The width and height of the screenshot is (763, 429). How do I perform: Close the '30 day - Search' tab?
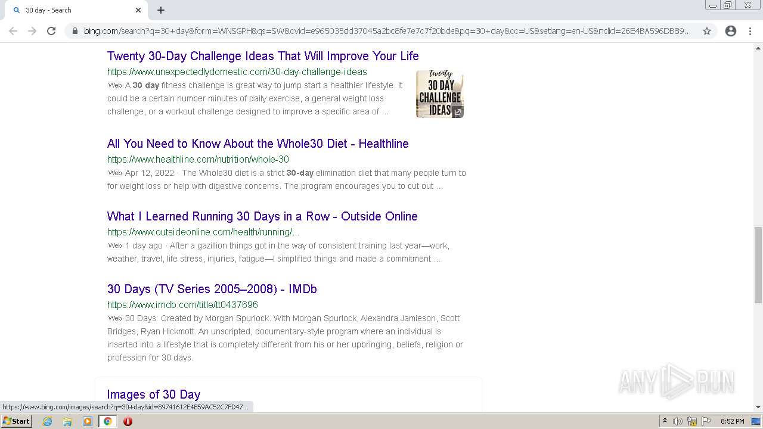[138, 10]
